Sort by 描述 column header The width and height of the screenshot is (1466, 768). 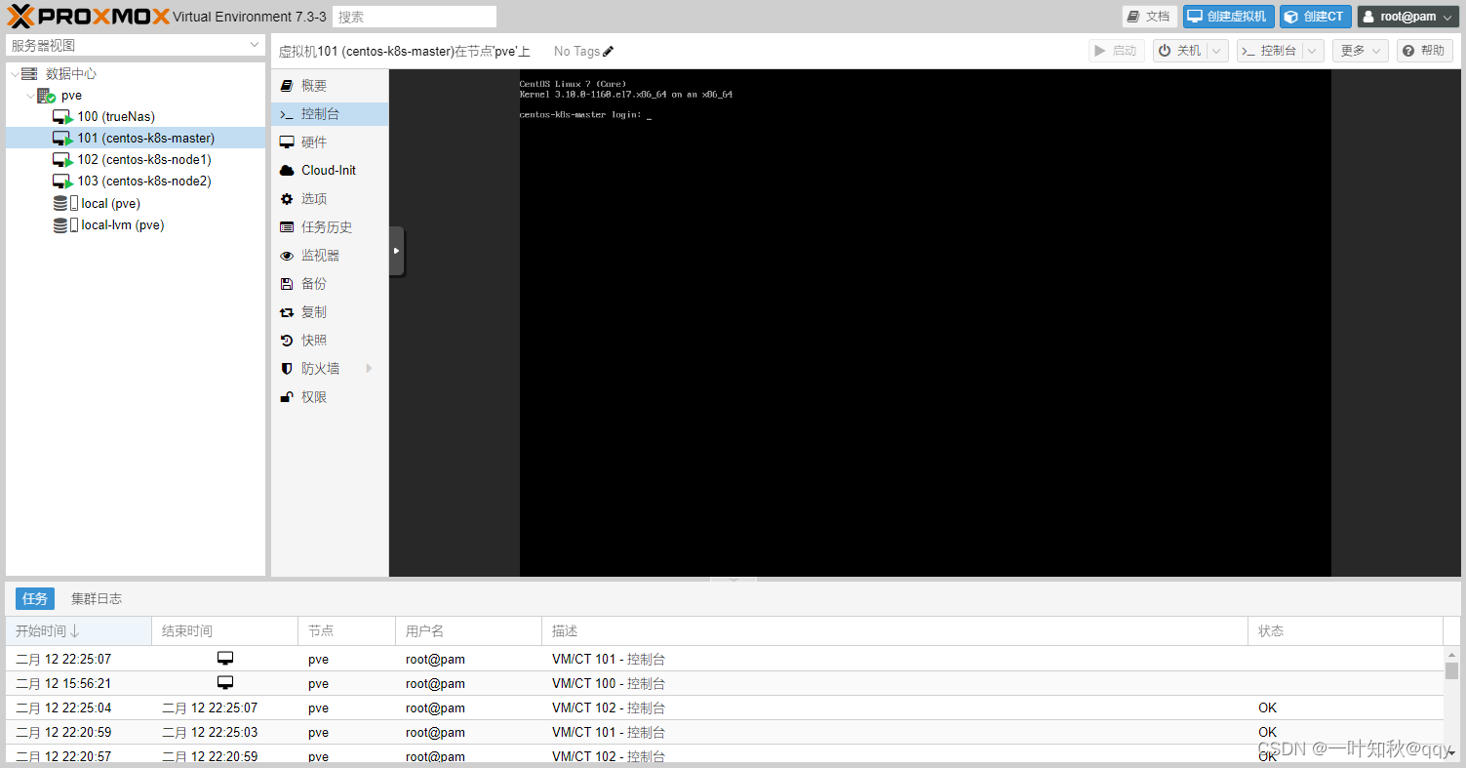[895, 631]
